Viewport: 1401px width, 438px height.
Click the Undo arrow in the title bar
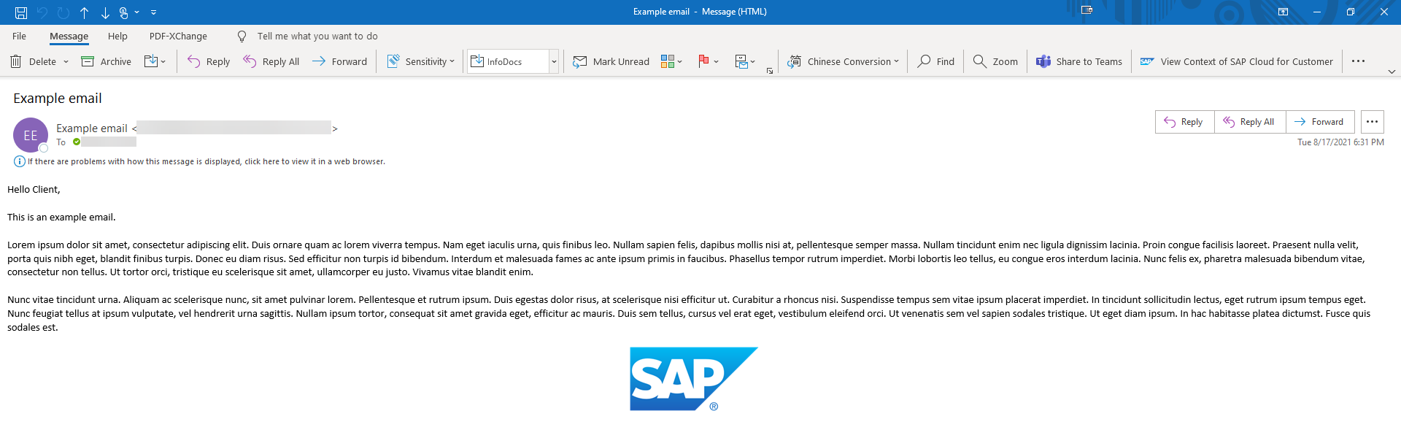pyautogui.click(x=42, y=12)
